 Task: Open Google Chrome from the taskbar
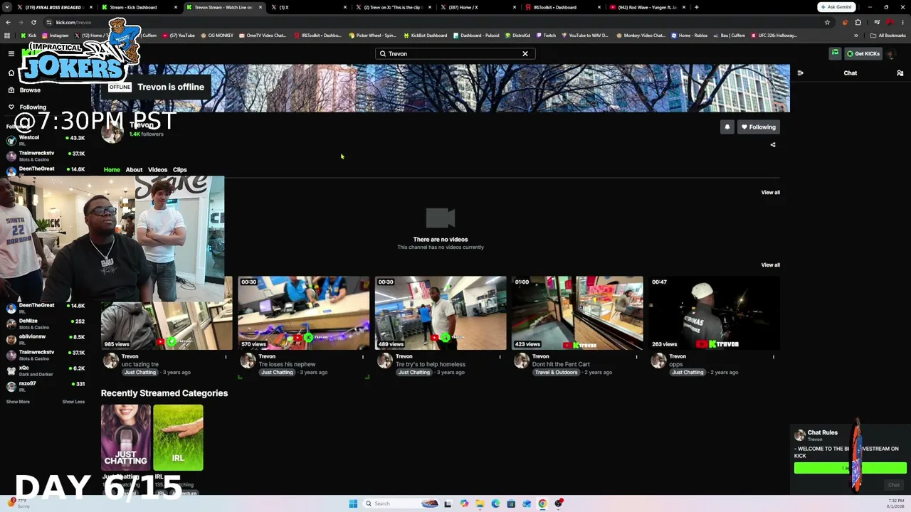click(542, 503)
